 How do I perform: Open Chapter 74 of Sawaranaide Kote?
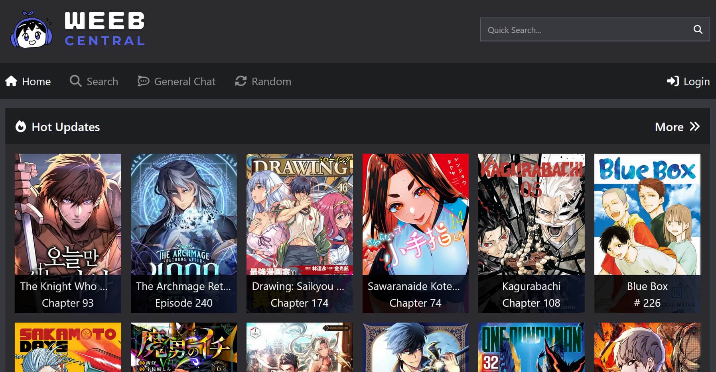click(416, 303)
